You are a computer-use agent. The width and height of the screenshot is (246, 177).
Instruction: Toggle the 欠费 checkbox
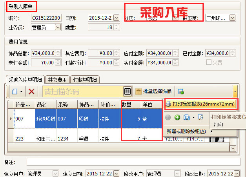209,62
